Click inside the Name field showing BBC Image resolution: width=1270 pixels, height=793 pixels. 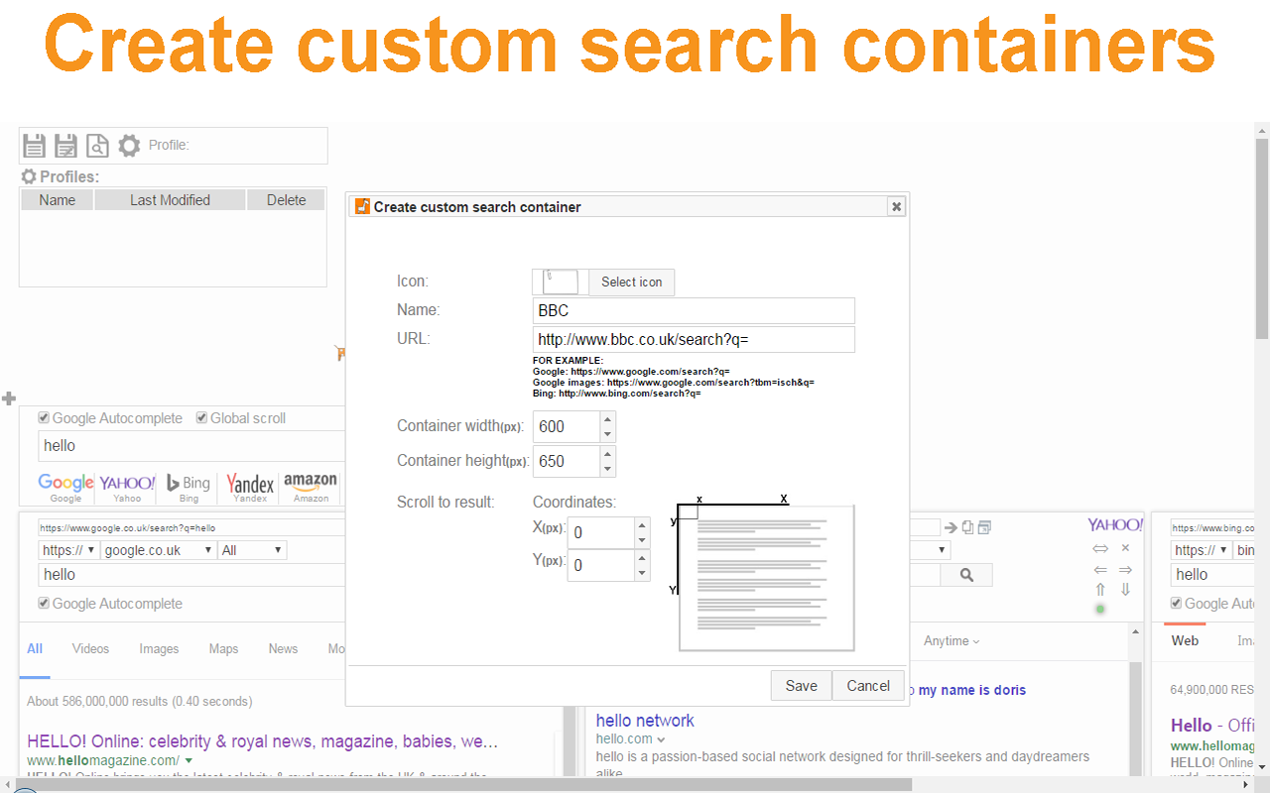click(693, 310)
